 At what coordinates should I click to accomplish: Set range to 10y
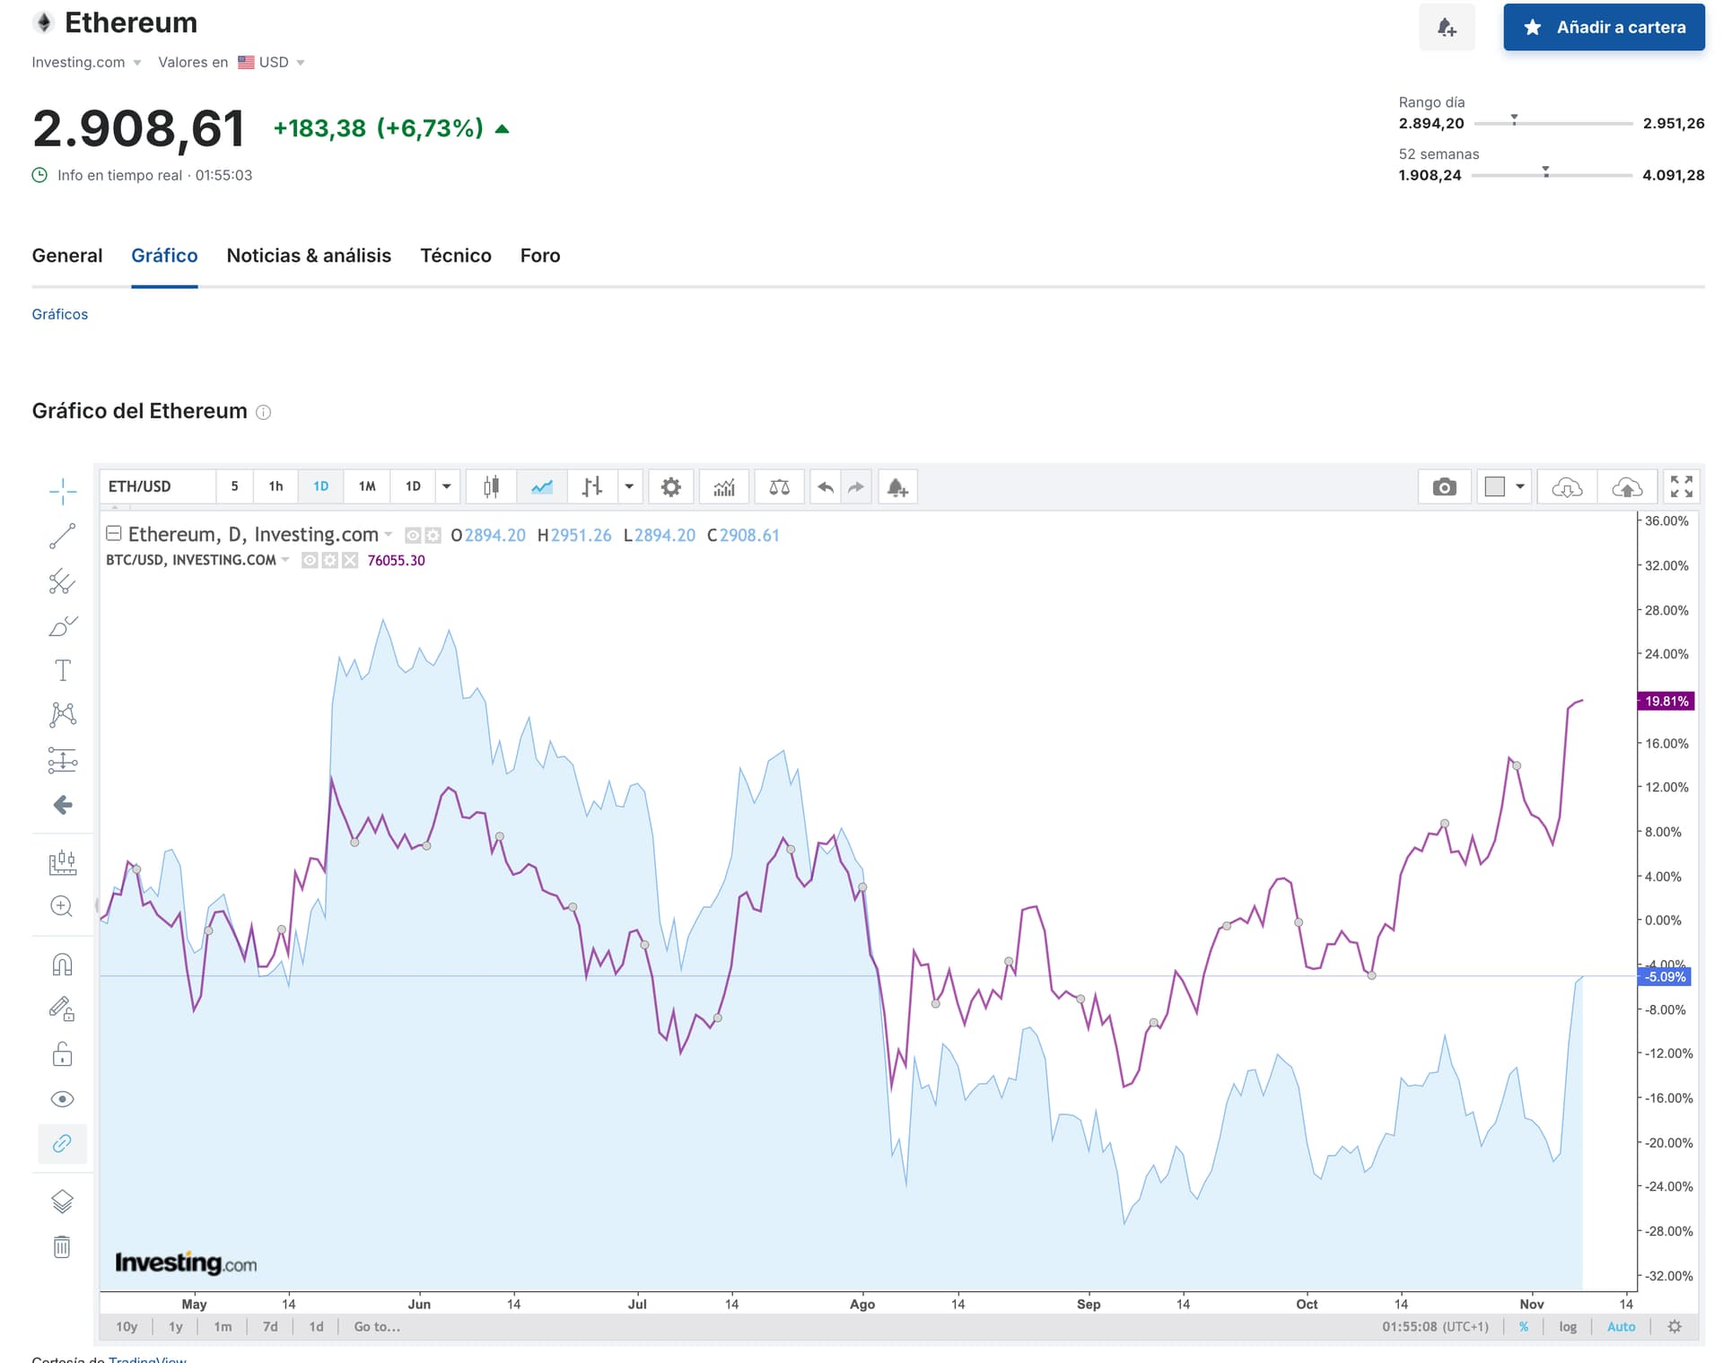click(127, 1326)
